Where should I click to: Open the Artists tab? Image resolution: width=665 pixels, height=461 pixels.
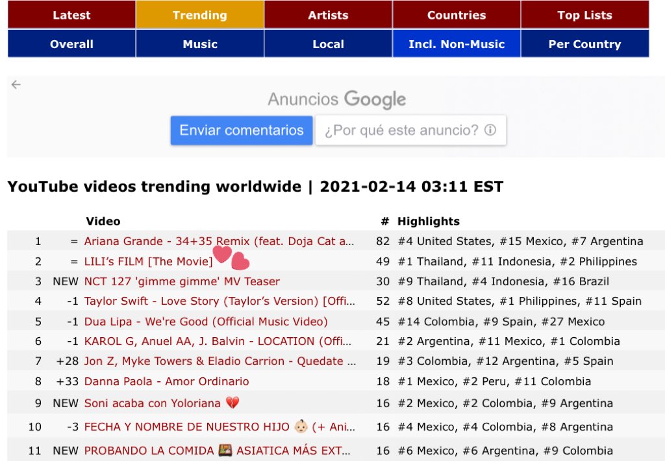coord(328,15)
